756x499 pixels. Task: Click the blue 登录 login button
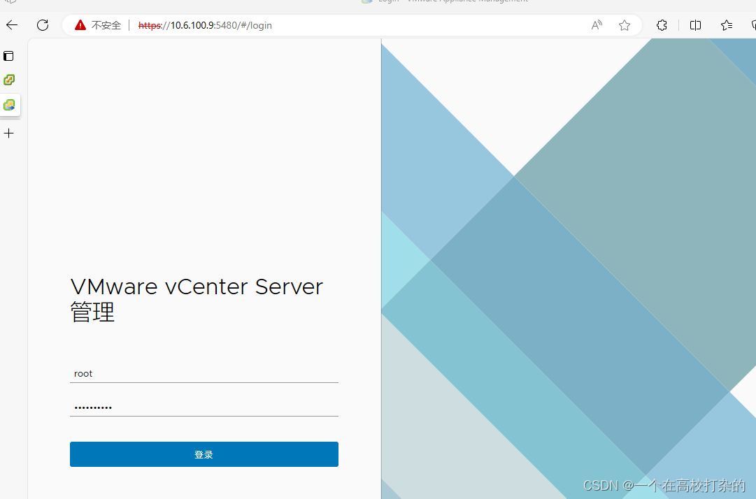pyautogui.click(x=204, y=454)
